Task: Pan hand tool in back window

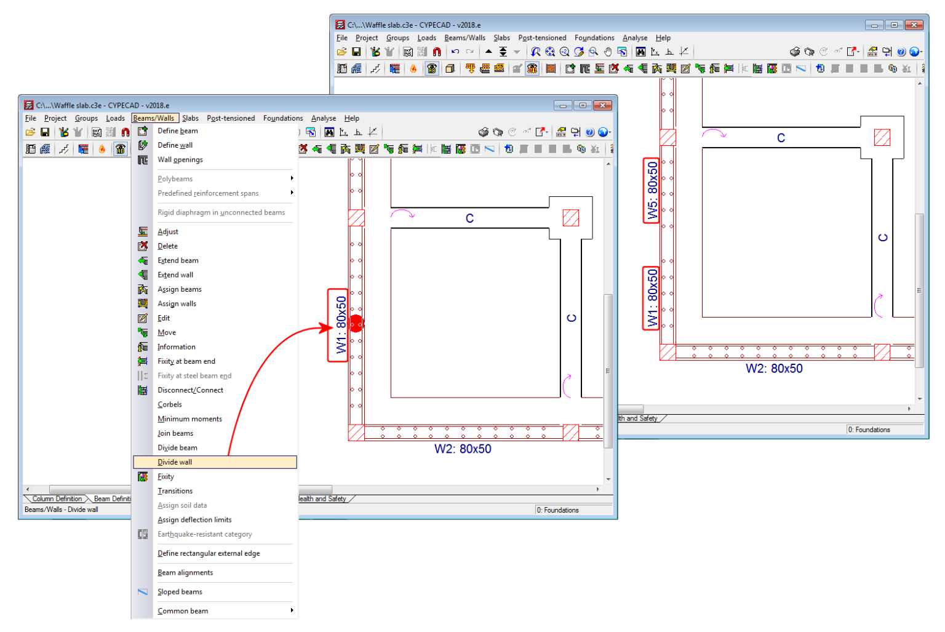Action: pos(608,52)
